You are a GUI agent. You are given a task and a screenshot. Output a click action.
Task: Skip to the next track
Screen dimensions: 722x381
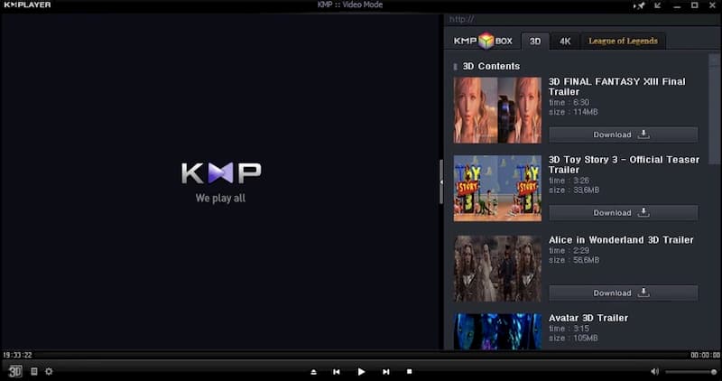[386, 372]
